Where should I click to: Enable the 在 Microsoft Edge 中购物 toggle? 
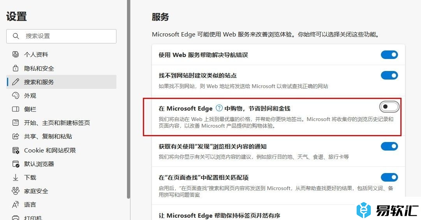(389, 107)
